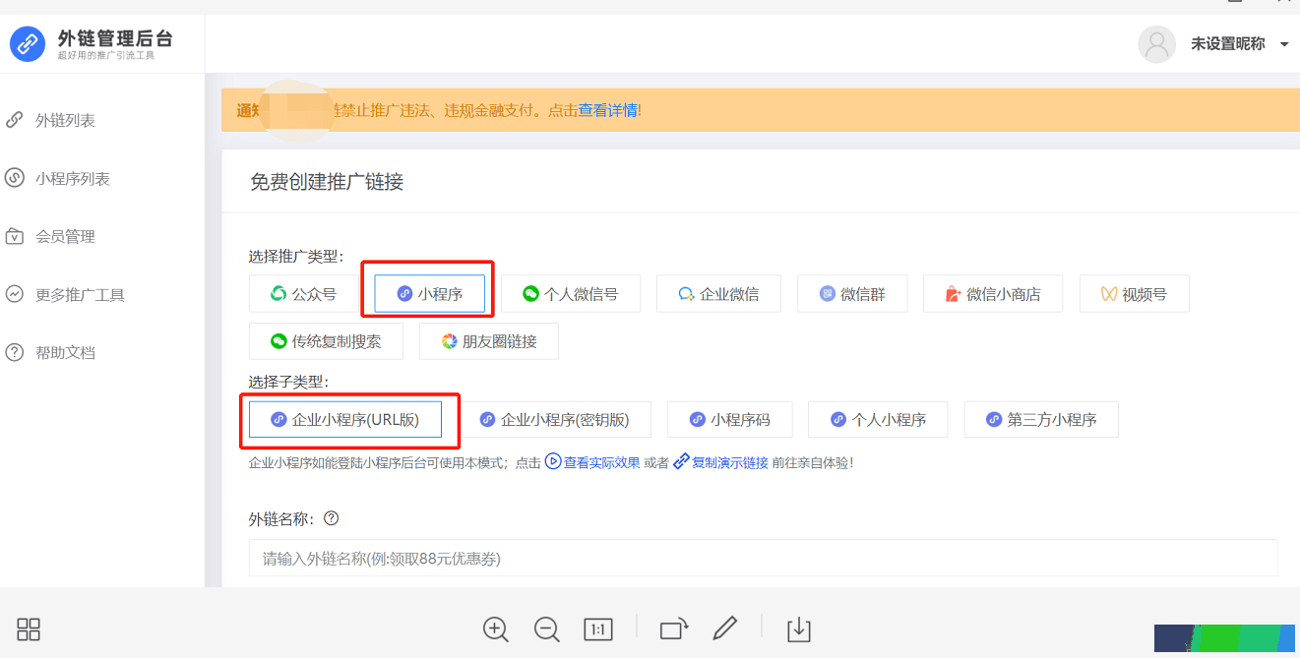Choose the 小程序码 subtype
The image size is (1300, 658).
click(729, 419)
